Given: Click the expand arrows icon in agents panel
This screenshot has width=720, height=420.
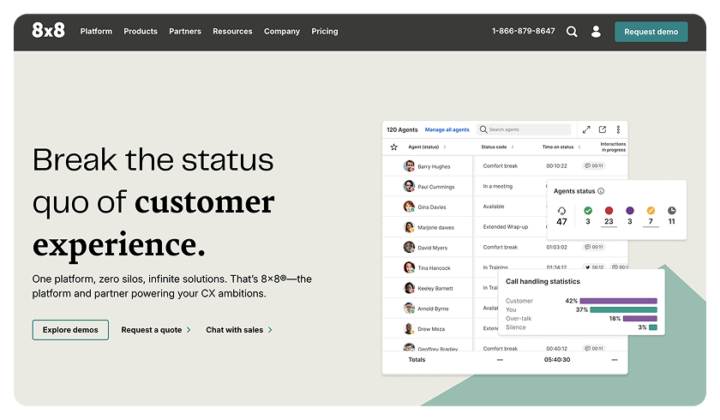Looking at the screenshot, I should pyautogui.click(x=586, y=129).
